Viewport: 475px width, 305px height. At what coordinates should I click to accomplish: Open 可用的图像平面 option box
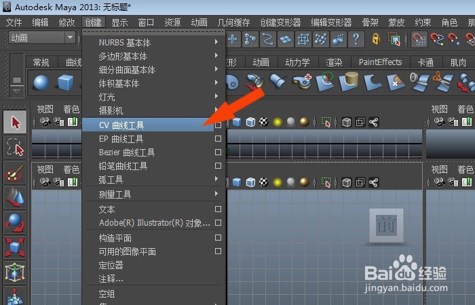(218, 251)
